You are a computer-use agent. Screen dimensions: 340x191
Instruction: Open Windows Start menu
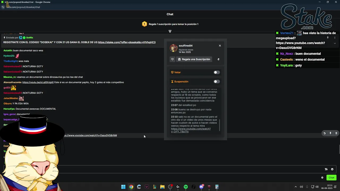coord(123,187)
